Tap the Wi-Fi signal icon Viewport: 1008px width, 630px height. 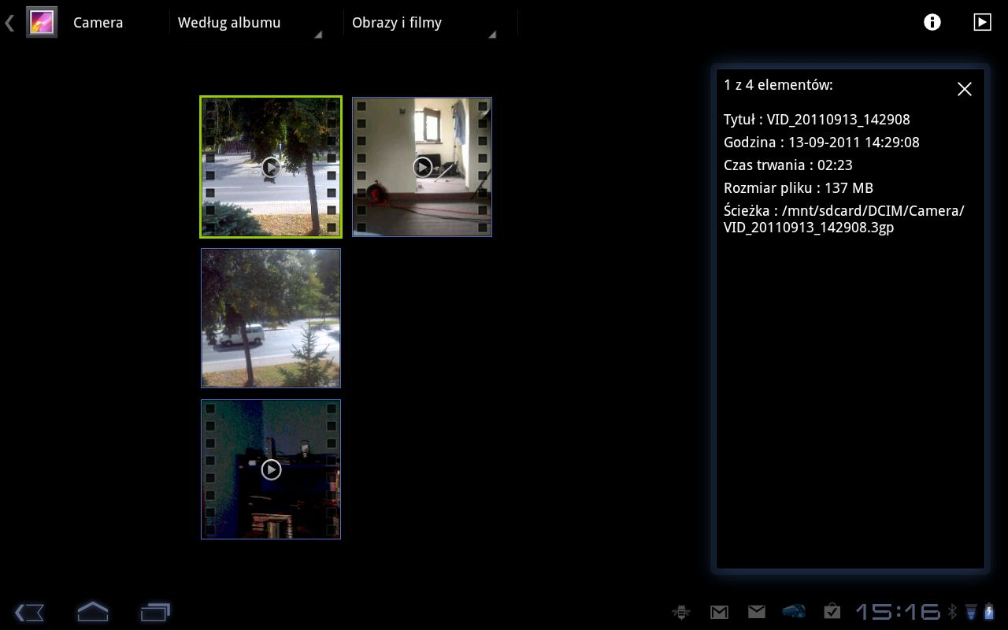[971, 612]
